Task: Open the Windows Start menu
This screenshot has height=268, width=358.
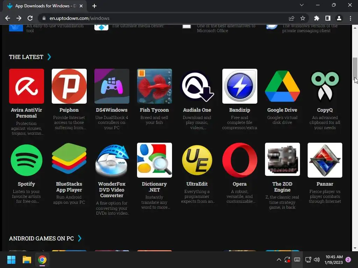Action: tap(11, 260)
